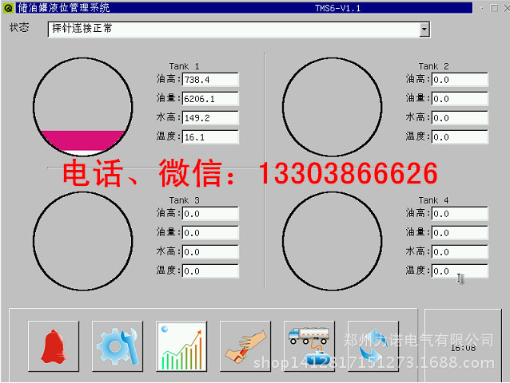Click Tank 4 water height field
The height and width of the screenshot is (383, 510).
[460, 252]
